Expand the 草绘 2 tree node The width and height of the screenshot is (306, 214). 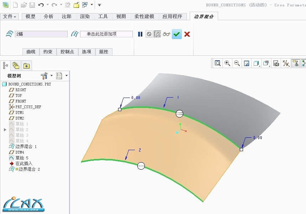(x=5, y=130)
